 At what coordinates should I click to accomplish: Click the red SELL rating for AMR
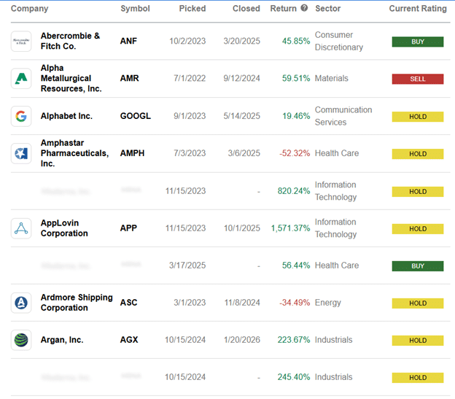pyautogui.click(x=418, y=79)
